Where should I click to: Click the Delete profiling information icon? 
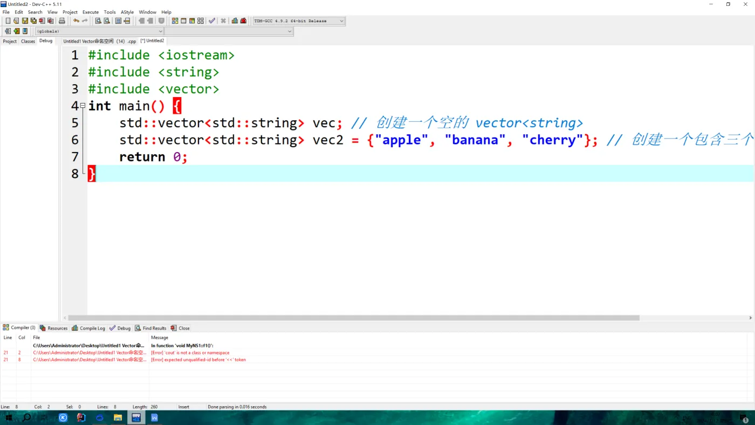(243, 21)
